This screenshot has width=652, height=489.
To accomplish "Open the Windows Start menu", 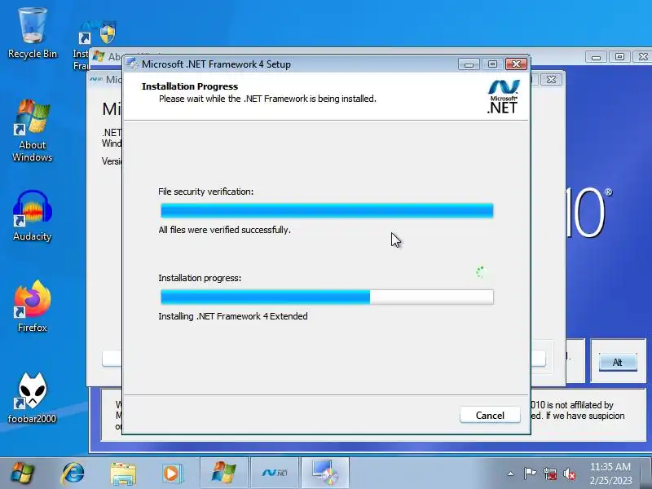I will (23, 474).
